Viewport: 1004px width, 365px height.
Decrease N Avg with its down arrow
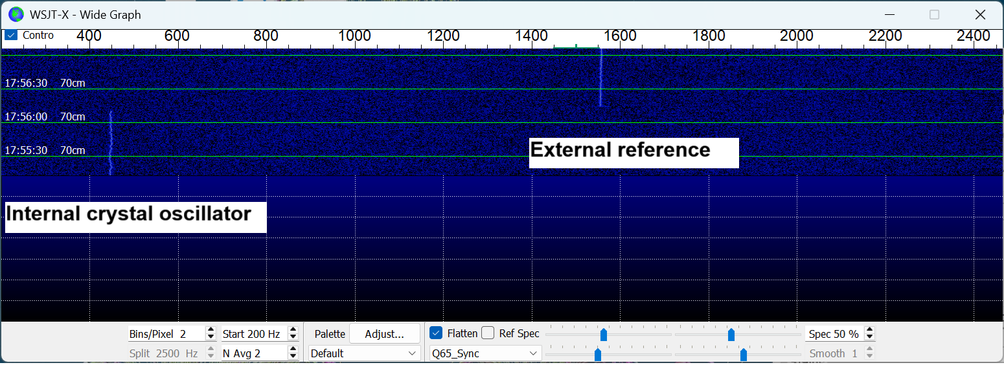pyautogui.click(x=293, y=357)
